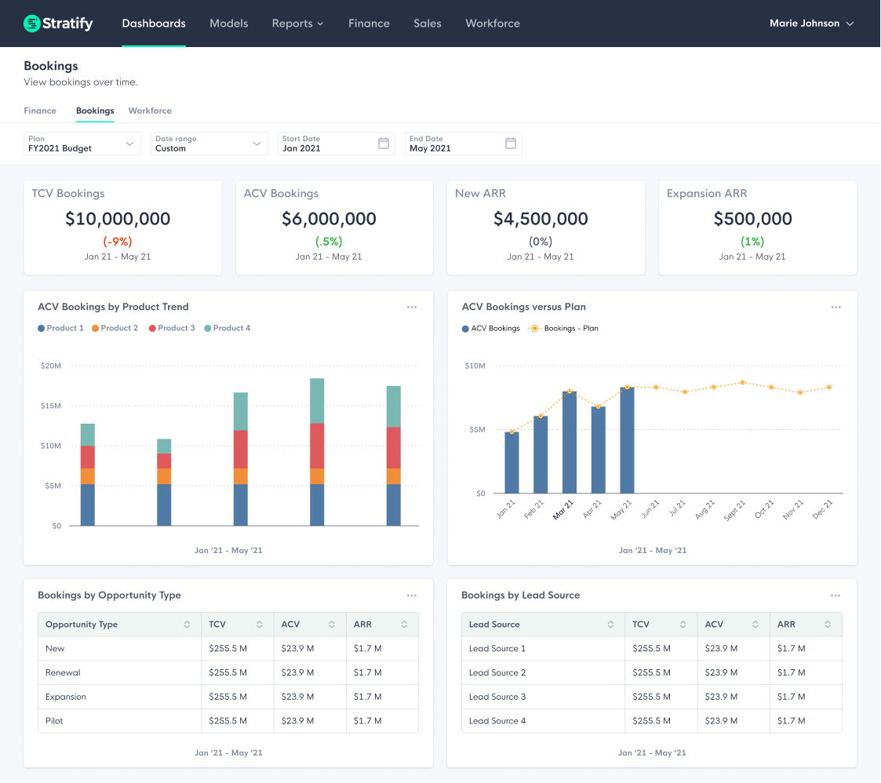
Task: Toggle Product 4 series in the legend
Action: pos(227,328)
